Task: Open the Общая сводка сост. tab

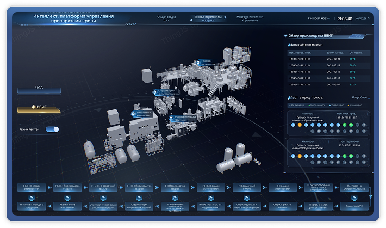Action: tap(166, 19)
